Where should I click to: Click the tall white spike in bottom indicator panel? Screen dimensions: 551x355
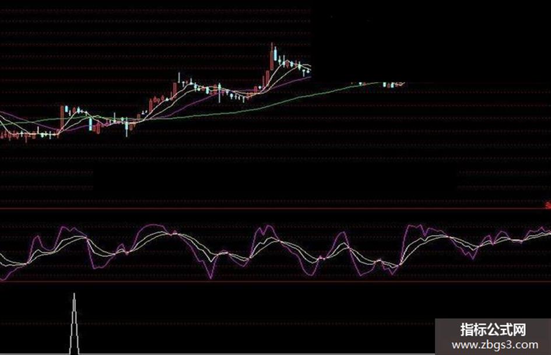coord(74,324)
